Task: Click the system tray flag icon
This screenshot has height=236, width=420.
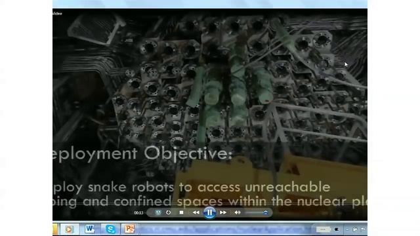Action: pyautogui.click(x=364, y=229)
